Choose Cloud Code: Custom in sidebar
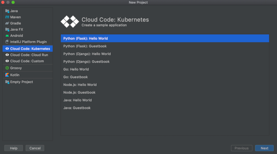The width and height of the screenshot is (277, 154). point(27,61)
